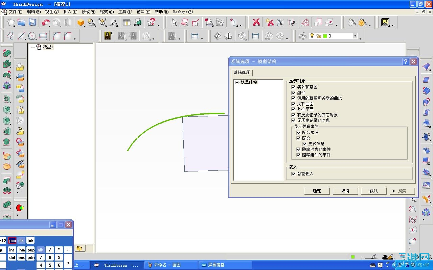Select the orange solid cube view icon
Viewport: 433px width, 270px height.
click(81, 22)
